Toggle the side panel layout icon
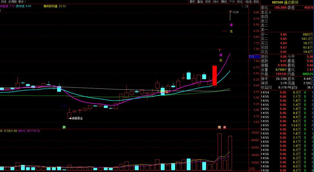 247,6
